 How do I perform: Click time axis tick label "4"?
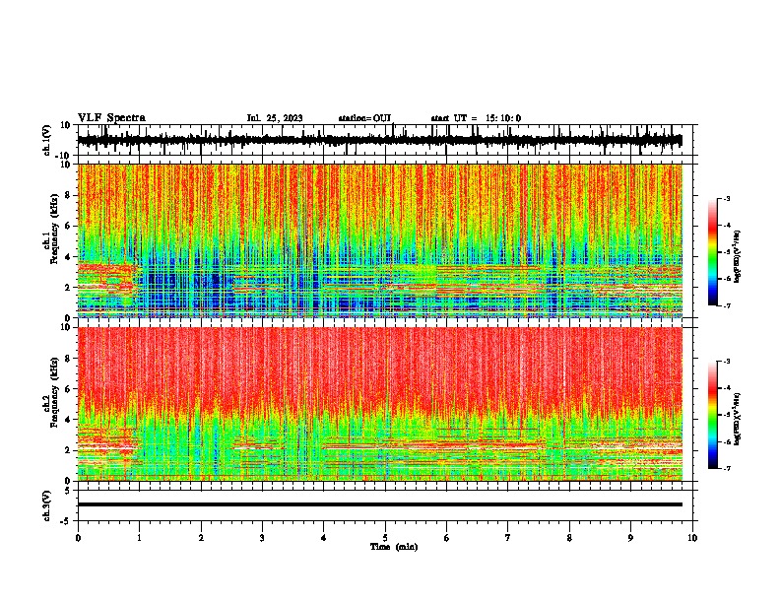(324, 538)
